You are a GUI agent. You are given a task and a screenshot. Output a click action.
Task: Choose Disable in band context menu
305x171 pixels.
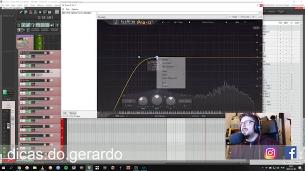[x=171, y=59]
